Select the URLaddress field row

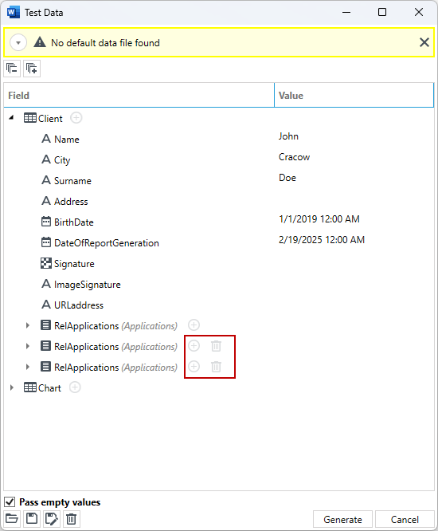click(x=219, y=305)
